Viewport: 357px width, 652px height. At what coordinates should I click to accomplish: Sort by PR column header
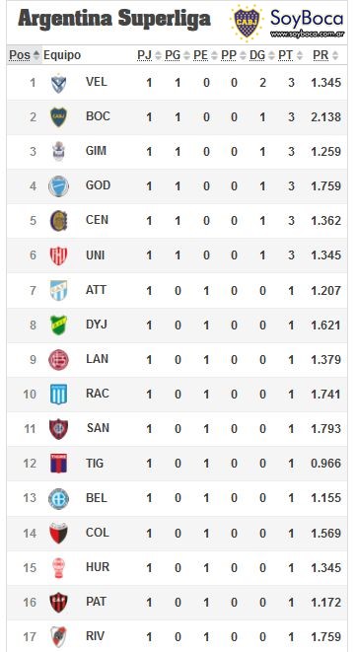(325, 55)
